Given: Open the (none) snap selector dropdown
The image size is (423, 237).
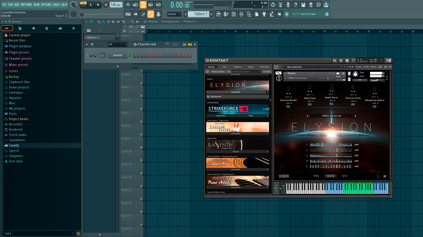Looking at the screenshot, I should point(174,14).
